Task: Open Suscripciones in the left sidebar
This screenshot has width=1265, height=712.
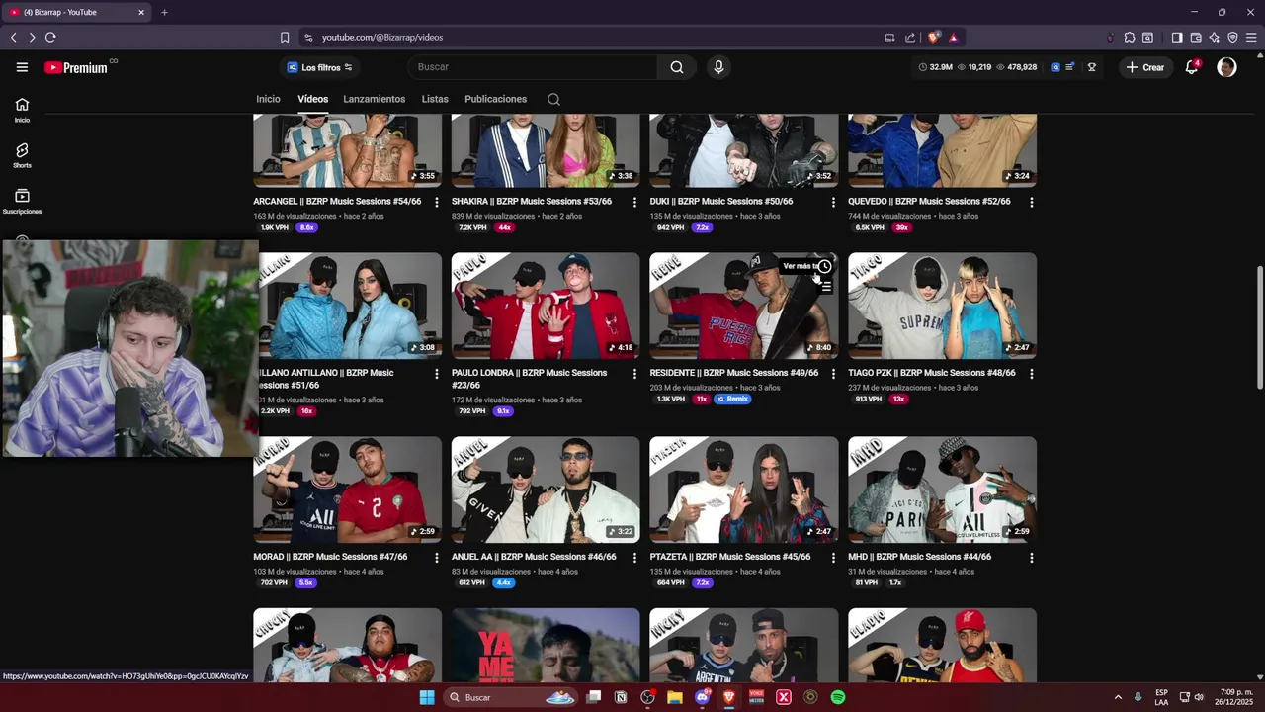Action: click(x=22, y=201)
